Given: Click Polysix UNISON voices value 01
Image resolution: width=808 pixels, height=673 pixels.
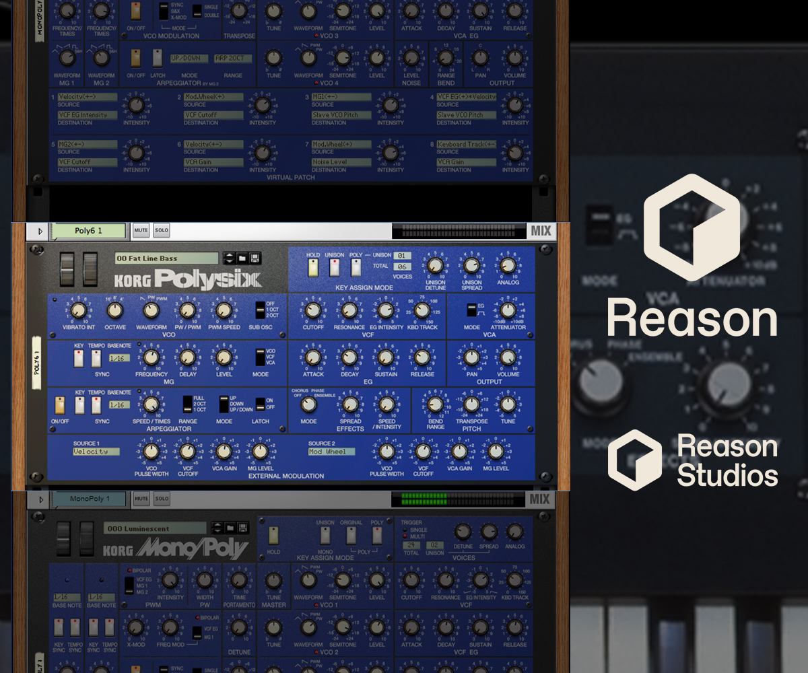Looking at the screenshot, I should (402, 256).
